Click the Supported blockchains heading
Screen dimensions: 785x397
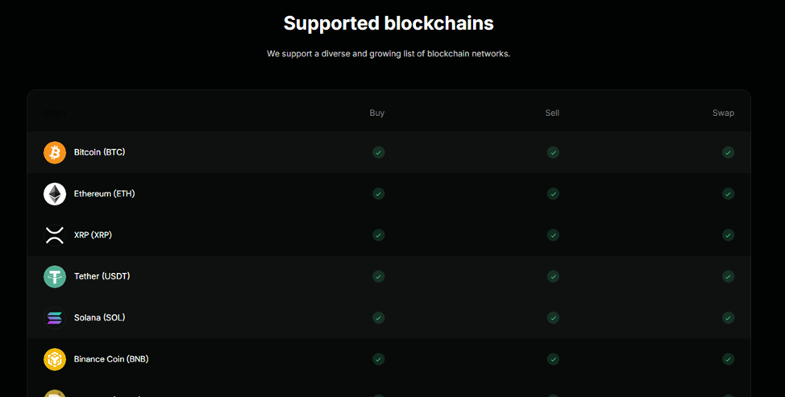pos(388,23)
